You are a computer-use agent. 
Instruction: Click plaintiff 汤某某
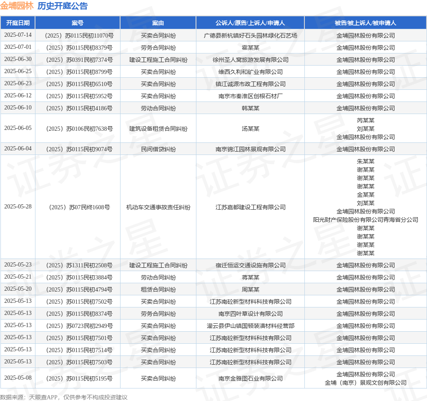point(250,129)
